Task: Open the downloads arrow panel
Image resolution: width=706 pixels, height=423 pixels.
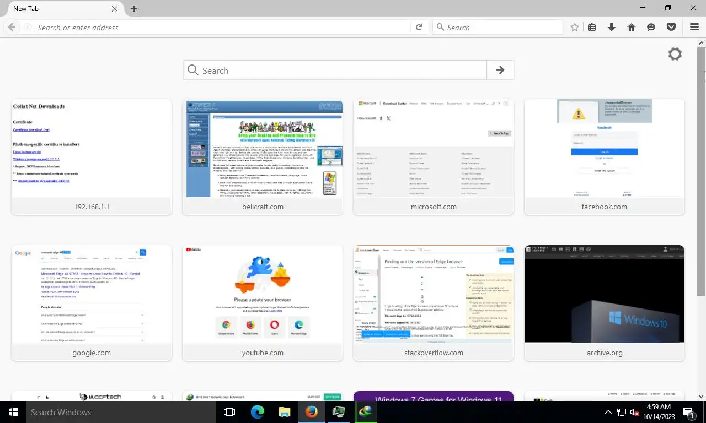Action: [612, 28]
